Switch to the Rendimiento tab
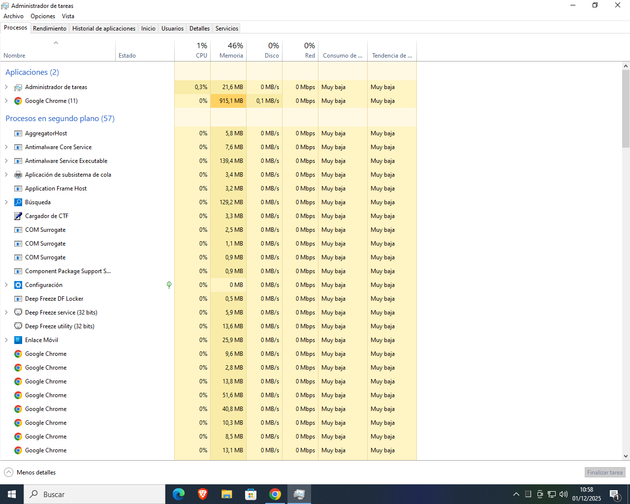Viewport: 630px width, 504px height. tap(50, 29)
